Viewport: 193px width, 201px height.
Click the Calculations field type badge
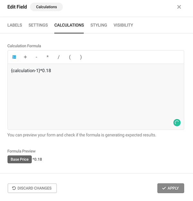point(46,7)
